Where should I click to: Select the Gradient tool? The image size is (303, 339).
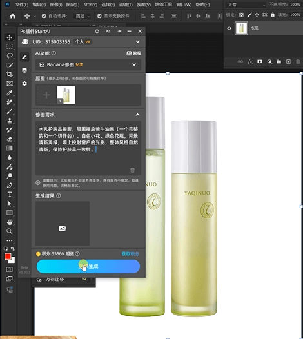(x=9, y=148)
